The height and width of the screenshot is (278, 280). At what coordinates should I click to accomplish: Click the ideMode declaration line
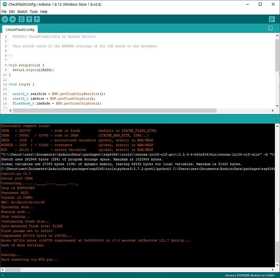(x=57, y=104)
